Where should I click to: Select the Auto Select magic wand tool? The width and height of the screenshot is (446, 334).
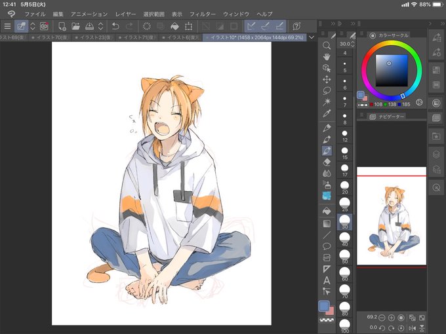tap(327, 102)
